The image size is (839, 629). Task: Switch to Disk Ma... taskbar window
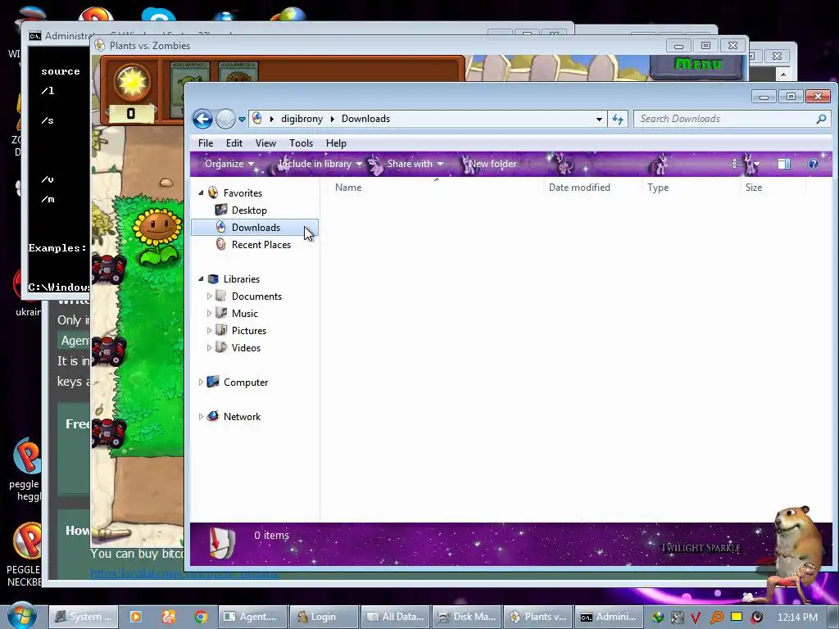tap(466, 617)
